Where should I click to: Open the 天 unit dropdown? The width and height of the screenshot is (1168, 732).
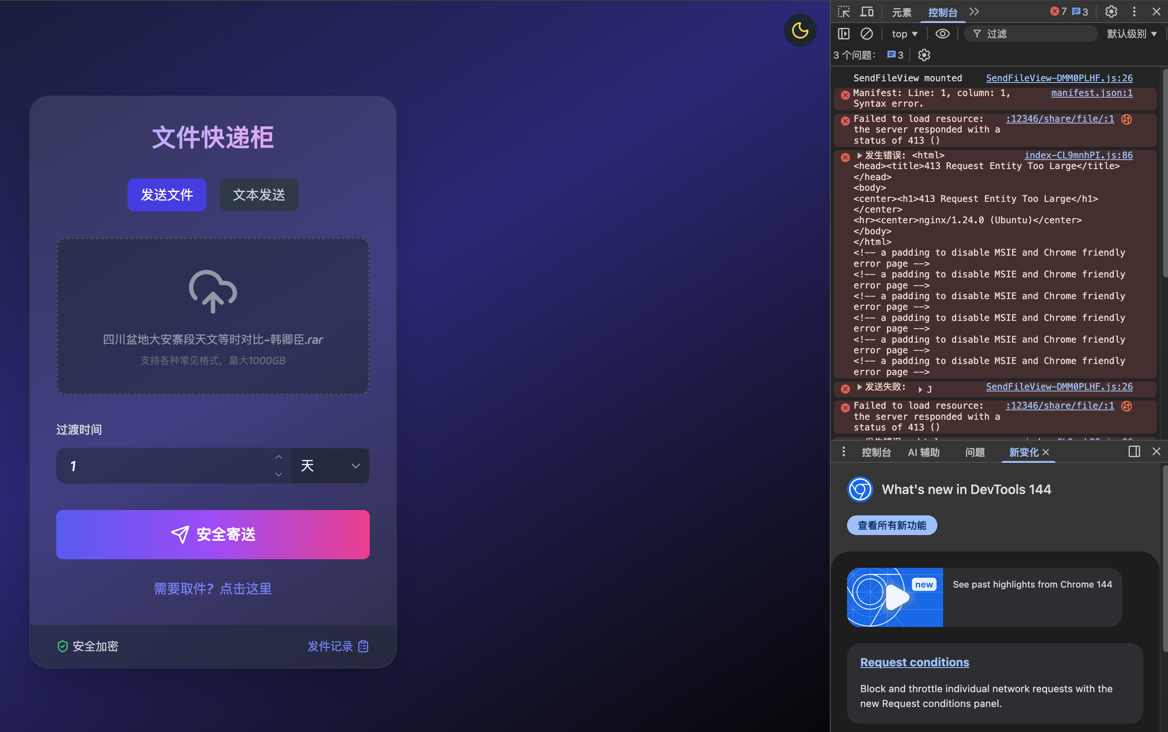pos(330,466)
